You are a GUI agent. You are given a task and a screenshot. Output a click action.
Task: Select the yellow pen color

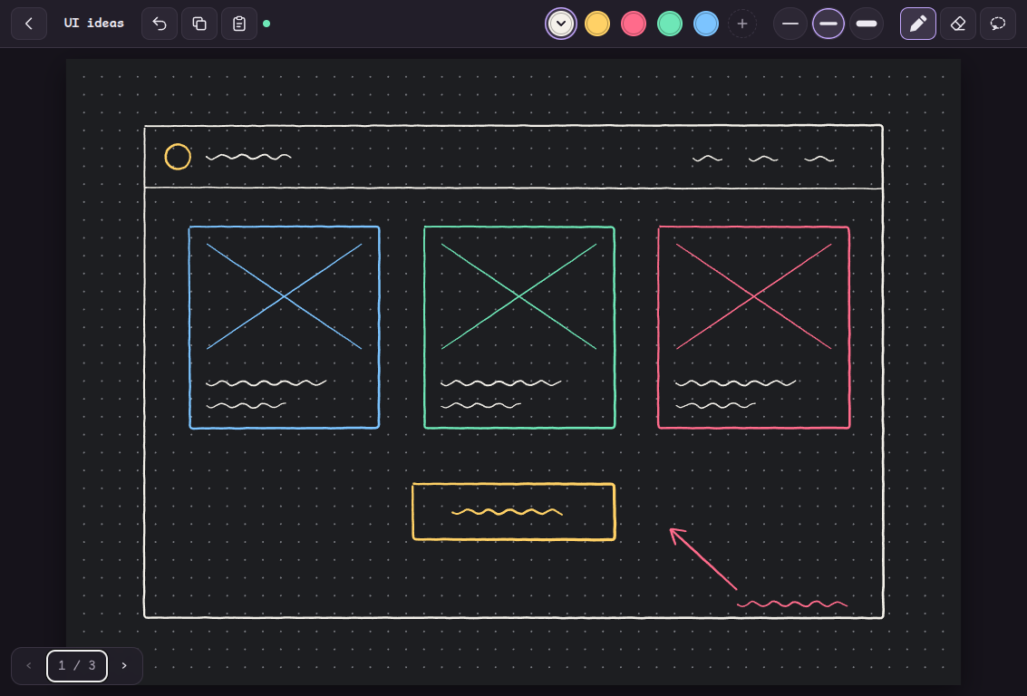pyautogui.click(x=597, y=24)
